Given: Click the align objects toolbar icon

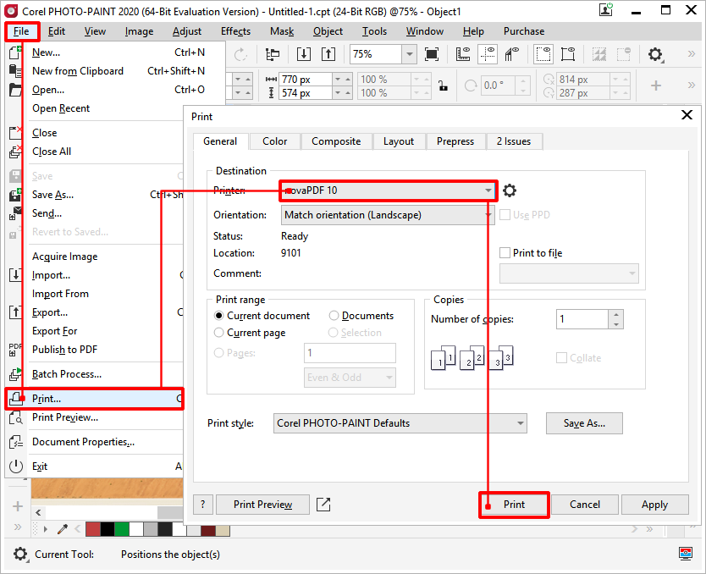Looking at the screenshot, I should [273, 54].
